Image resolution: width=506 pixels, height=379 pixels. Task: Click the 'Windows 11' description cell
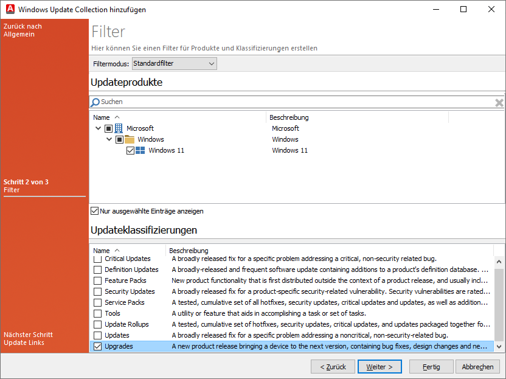coord(289,150)
